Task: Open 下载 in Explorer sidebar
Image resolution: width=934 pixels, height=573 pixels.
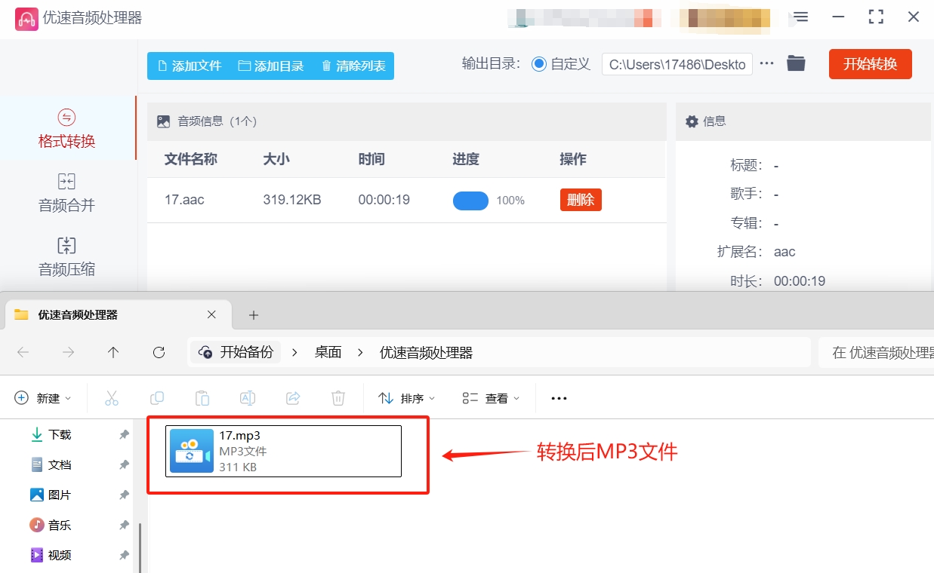Action: pyautogui.click(x=50, y=435)
